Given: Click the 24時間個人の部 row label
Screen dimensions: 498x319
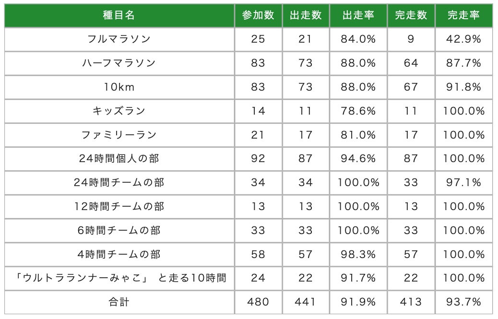Looking at the screenshot, I should click(x=119, y=158).
